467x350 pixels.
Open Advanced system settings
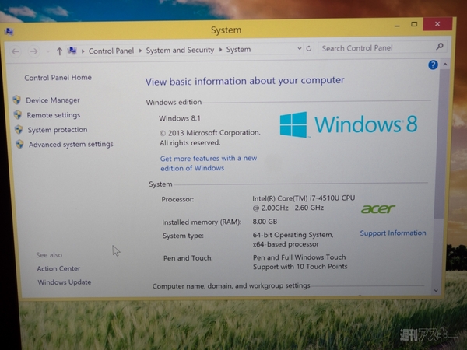click(x=71, y=145)
